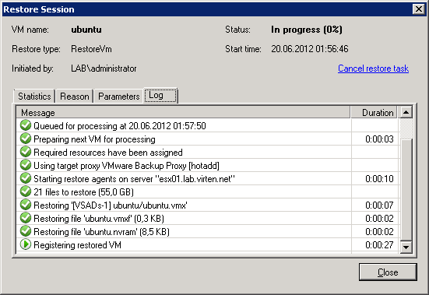Click VM name value 'ubuntu'

click(x=86, y=30)
